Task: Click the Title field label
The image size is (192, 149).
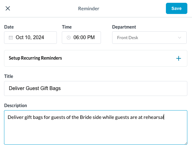Action: (x=9, y=76)
